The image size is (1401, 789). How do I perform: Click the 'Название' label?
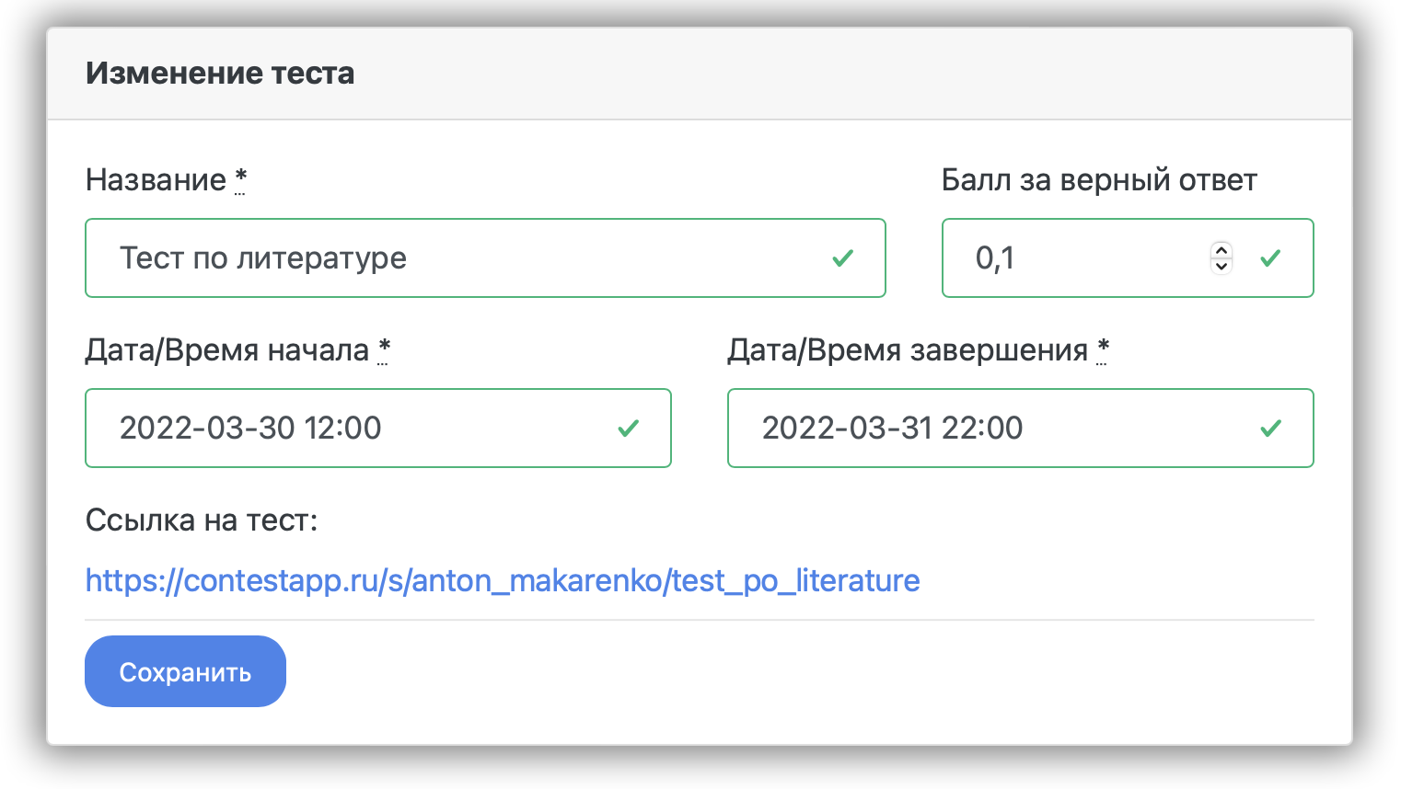coord(156,180)
